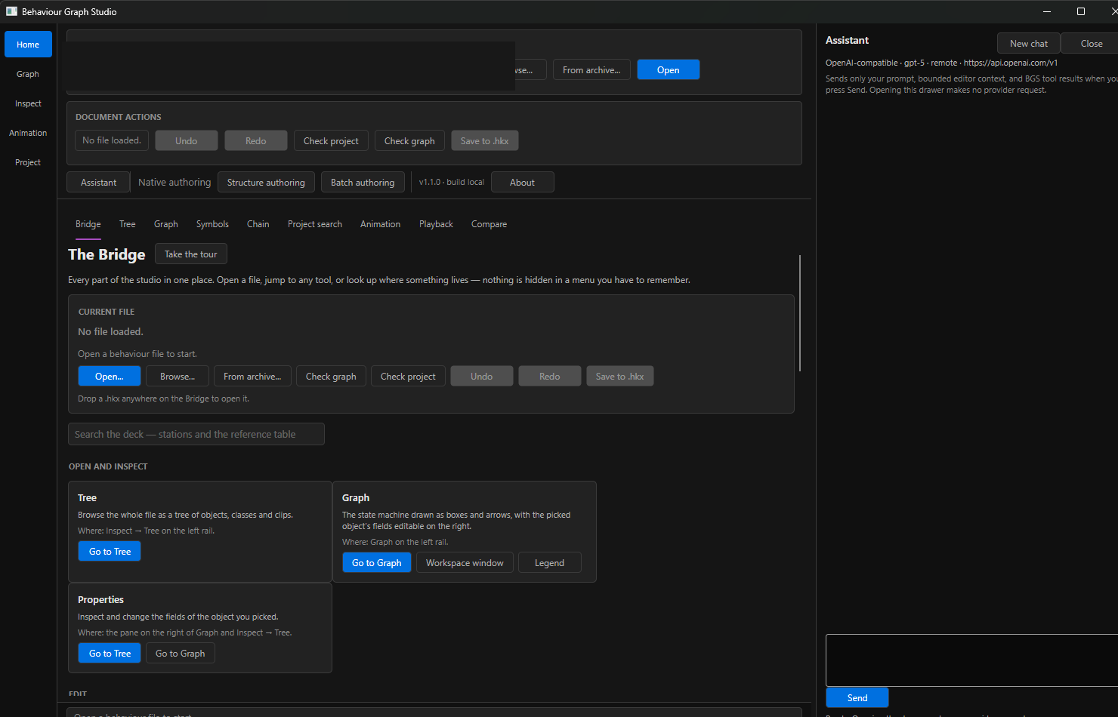Start a New chat in the Assistant
This screenshot has height=717, width=1118.
pyautogui.click(x=1029, y=43)
